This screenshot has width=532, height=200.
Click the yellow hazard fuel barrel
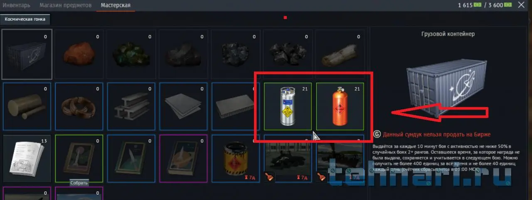236,159
